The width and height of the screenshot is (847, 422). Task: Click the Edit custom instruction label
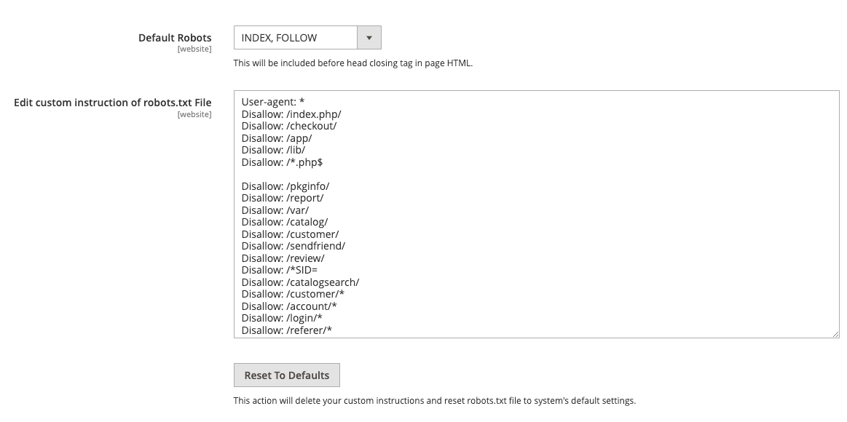[113, 103]
